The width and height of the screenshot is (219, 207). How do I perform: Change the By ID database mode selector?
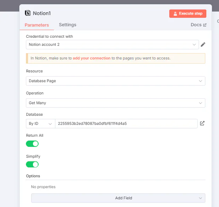tap(40, 124)
